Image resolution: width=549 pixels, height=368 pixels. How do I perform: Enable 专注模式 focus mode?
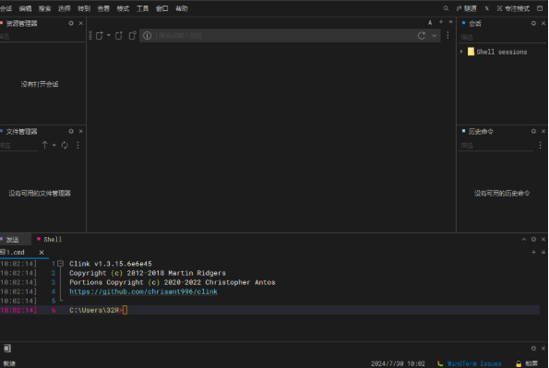pos(513,8)
